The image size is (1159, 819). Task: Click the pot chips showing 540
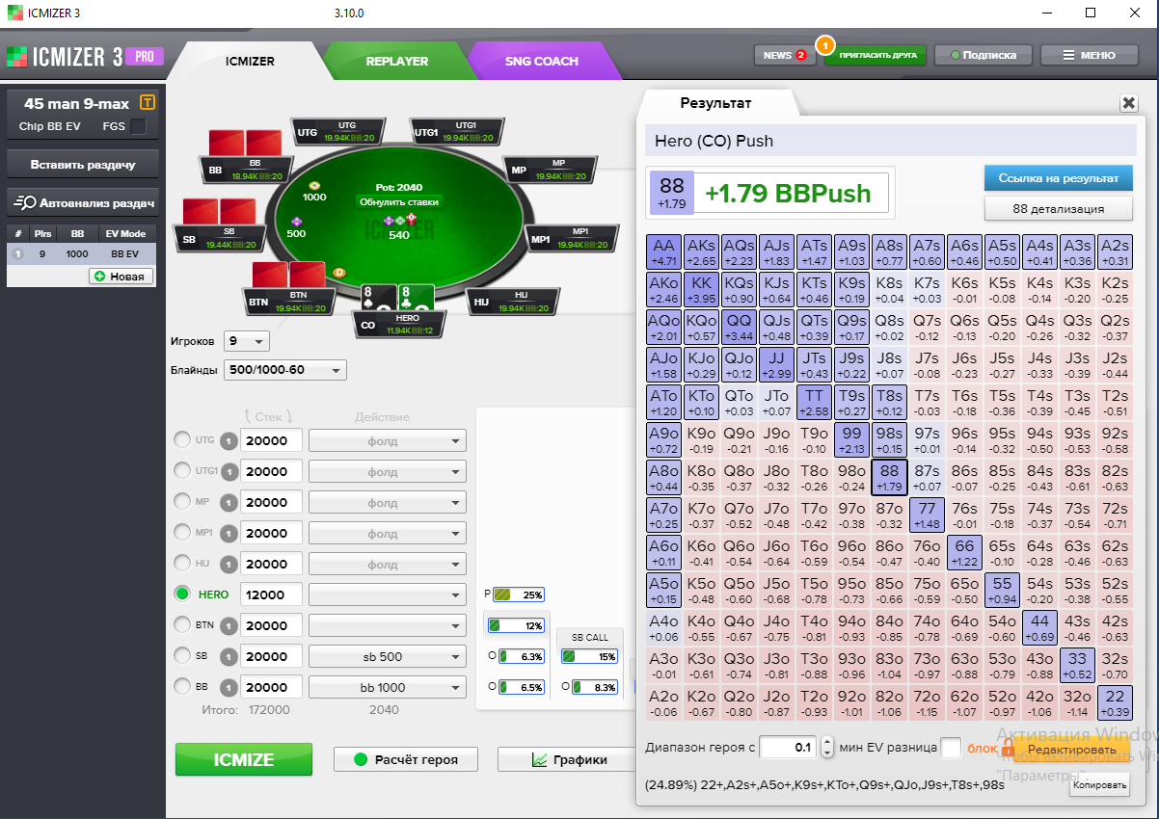tap(399, 222)
